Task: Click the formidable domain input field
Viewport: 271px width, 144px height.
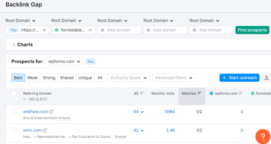Action: click(x=73, y=30)
